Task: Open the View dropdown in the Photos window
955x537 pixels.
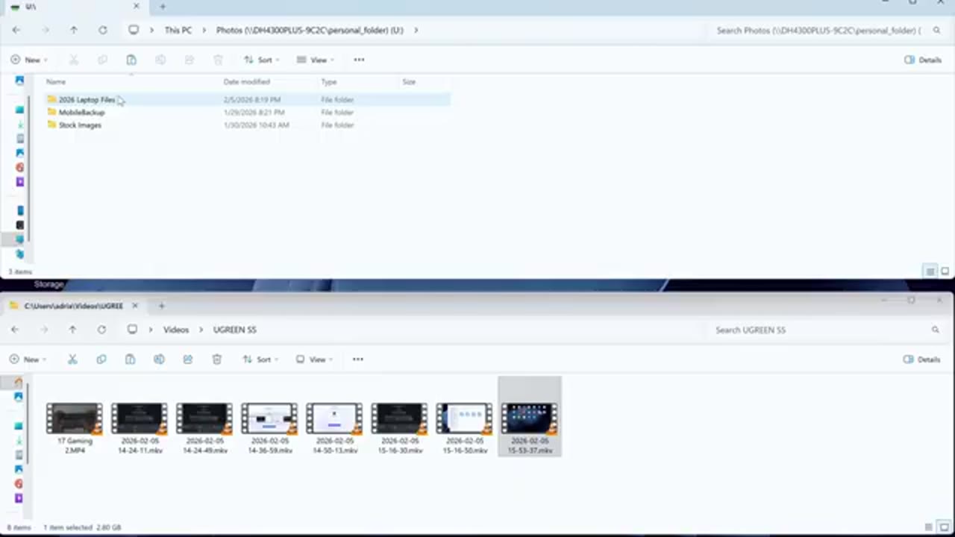Action: [314, 60]
